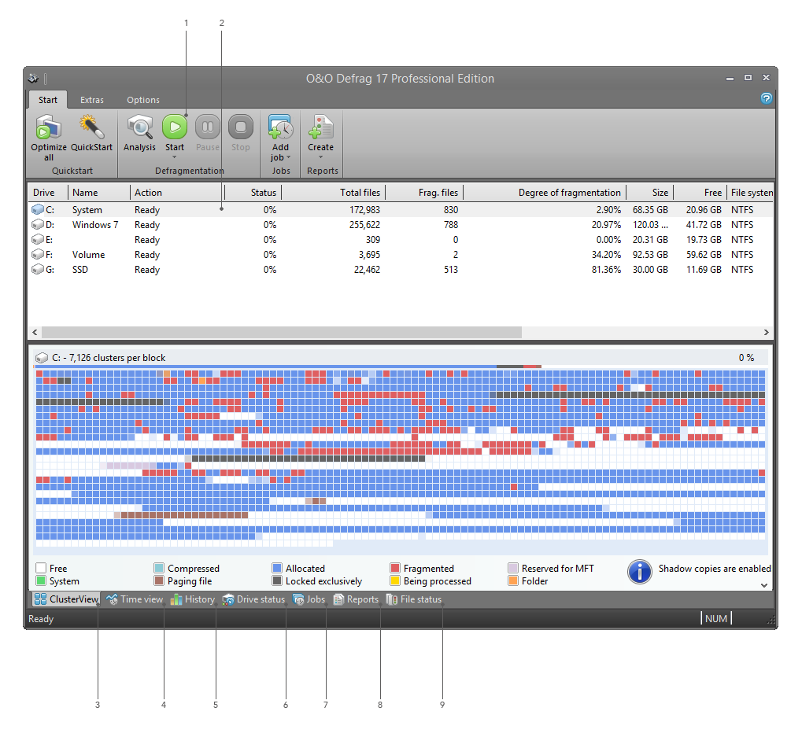The height and width of the screenshot is (737, 802).
Task: Click the shadow copies info icon
Action: (x=639, y=571)
